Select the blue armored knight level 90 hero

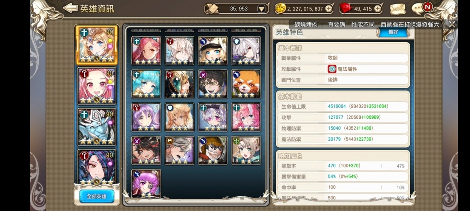click(97, 127)
